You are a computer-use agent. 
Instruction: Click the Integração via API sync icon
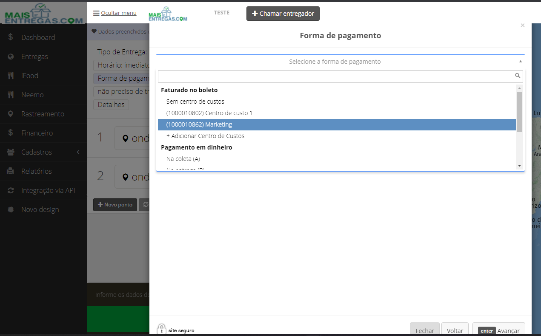pos(11,190)
